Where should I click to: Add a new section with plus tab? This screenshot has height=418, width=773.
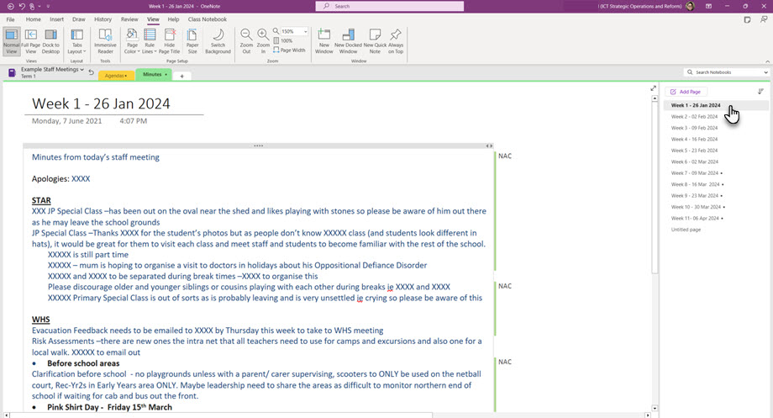click(182, 76)
